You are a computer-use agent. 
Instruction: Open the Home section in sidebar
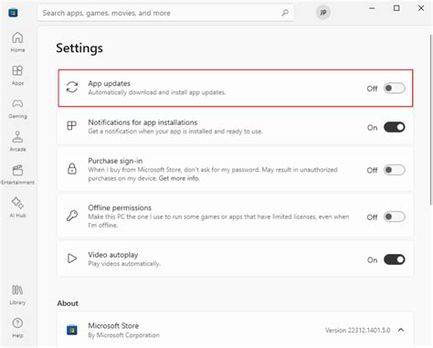pyautogui.click(x=17, y=42)
